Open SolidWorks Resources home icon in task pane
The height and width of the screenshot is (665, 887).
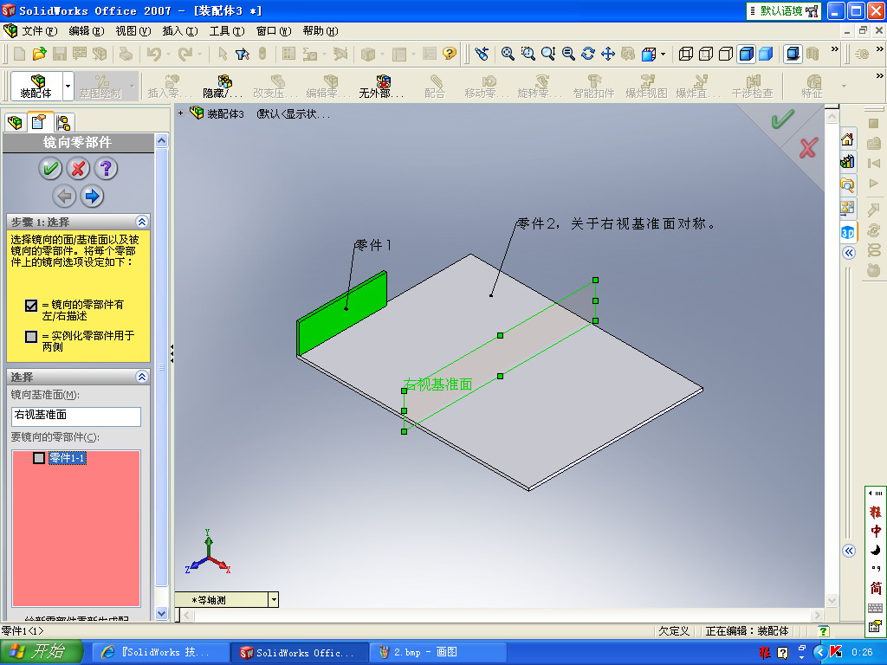point(847,139)
